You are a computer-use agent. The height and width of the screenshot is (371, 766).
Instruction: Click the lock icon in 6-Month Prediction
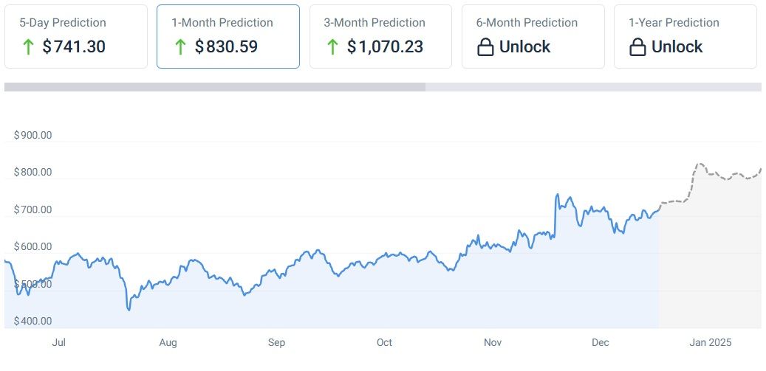tap(485, 47)
